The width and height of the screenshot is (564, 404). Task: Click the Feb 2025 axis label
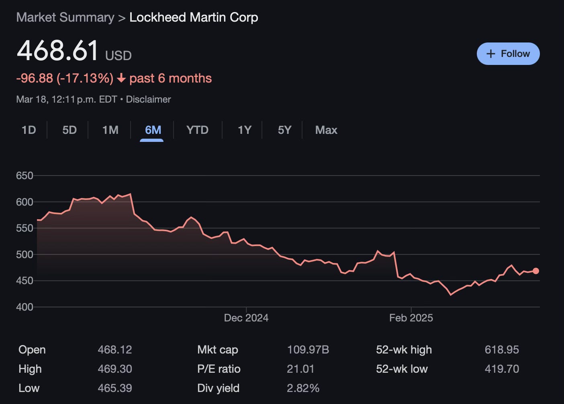point(411,318)
